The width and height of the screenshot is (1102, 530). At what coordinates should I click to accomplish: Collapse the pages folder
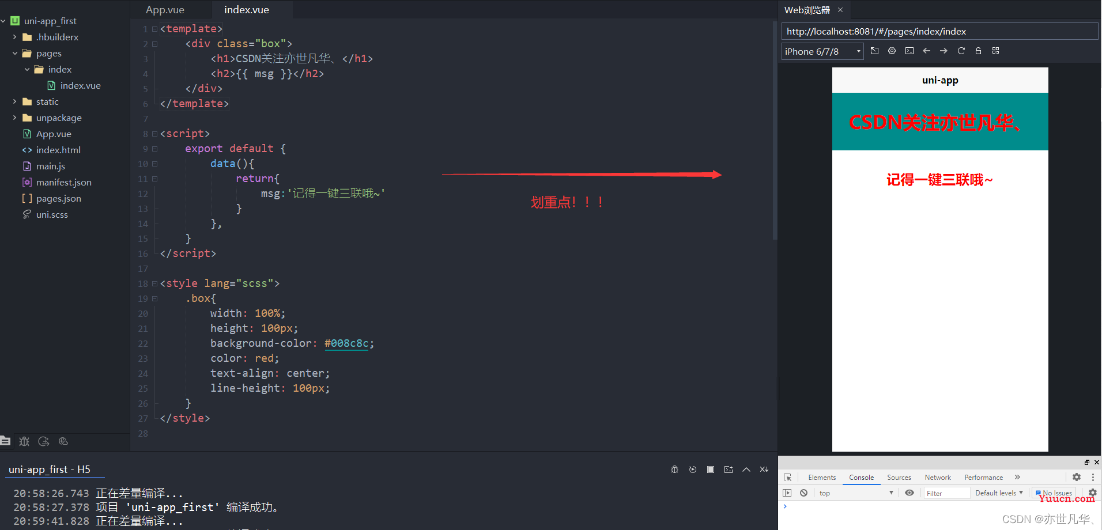point(14,53)
